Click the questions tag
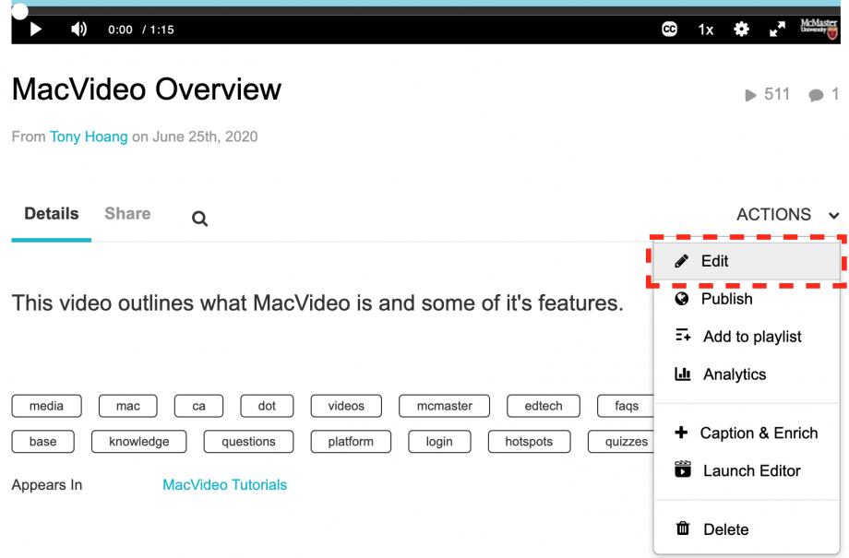This screenshot has height=558, width=849. pos(248,442)
